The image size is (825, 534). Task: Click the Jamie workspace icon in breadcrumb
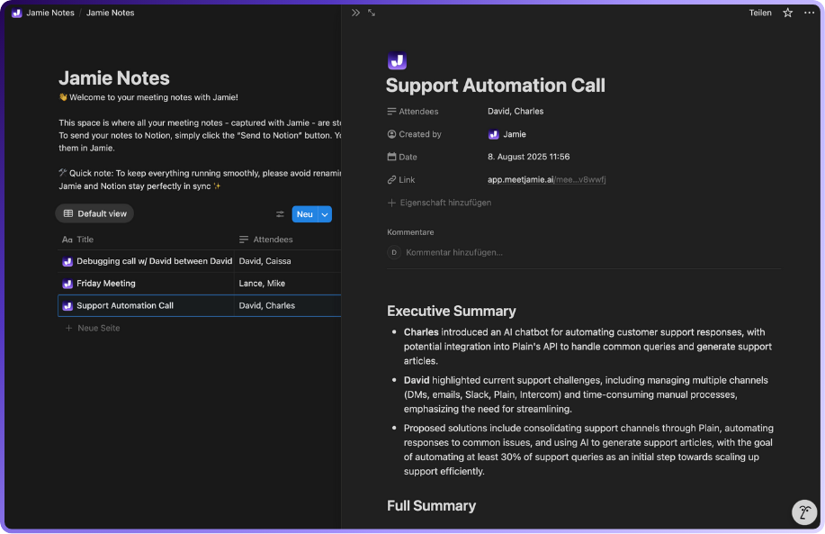point(17,13)
